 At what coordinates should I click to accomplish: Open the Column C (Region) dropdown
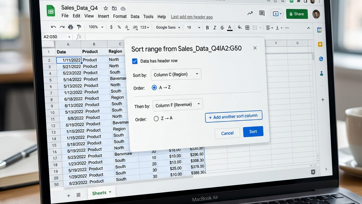click(176, 74)
